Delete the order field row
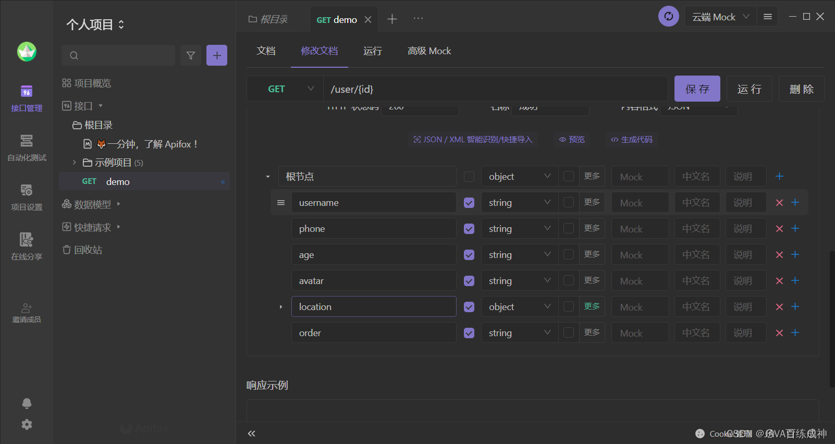Screen dimensions: 835x444 (779, 333)
